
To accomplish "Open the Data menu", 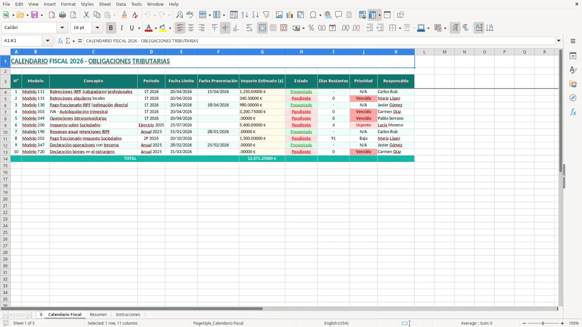I will (121, 4).
